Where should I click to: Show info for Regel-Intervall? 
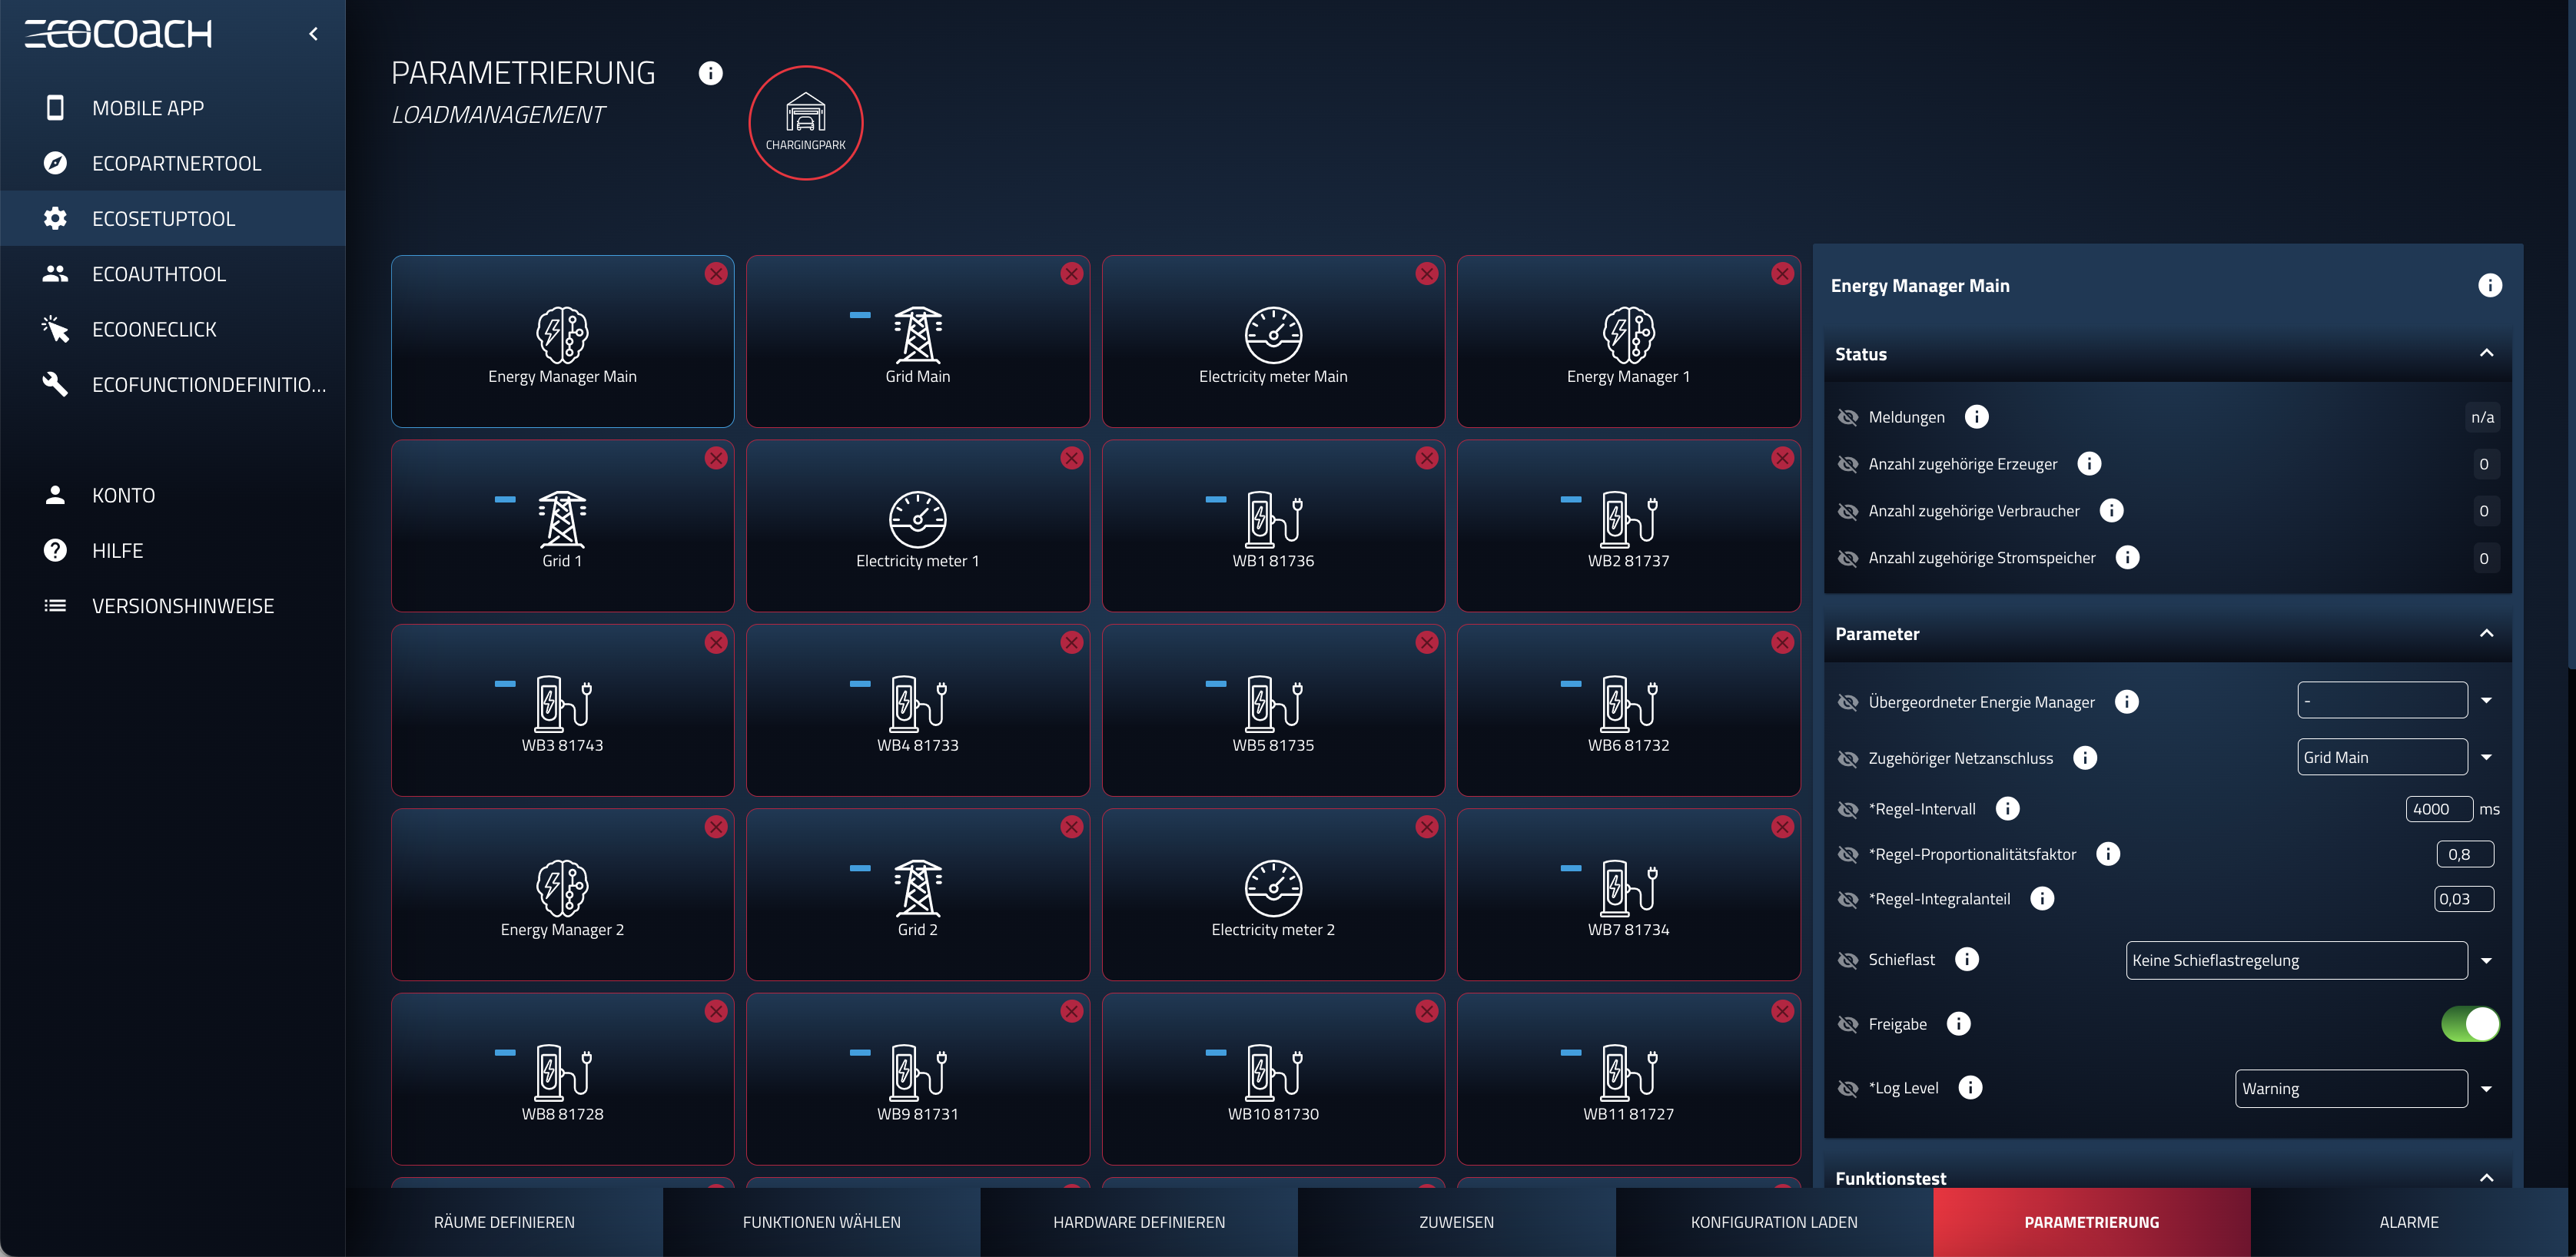pyautogui.click(x=2007, y=809)
